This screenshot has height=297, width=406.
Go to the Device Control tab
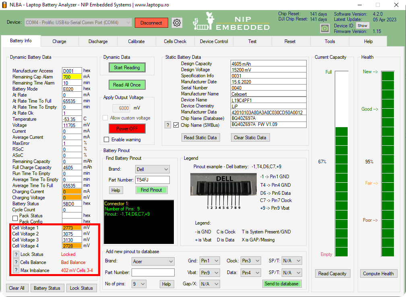click(214, 41)
